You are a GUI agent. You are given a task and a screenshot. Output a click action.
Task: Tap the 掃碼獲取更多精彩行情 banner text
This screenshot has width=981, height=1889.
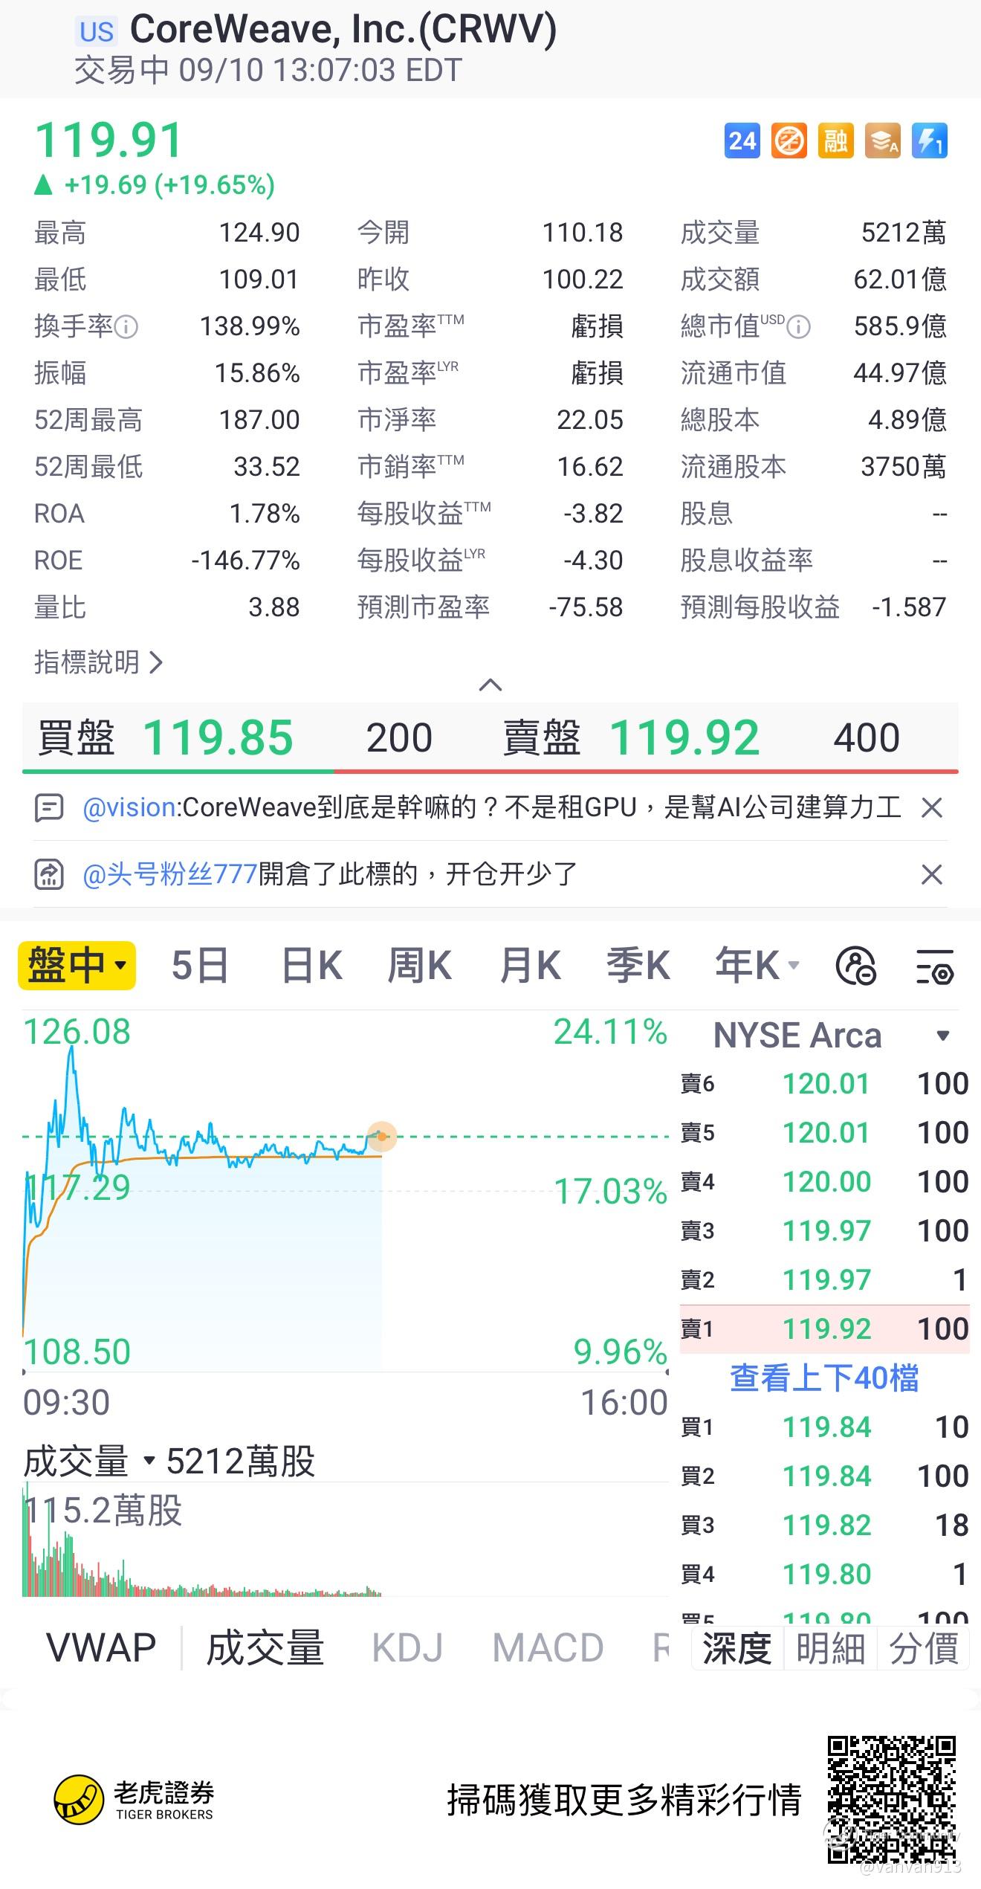[x=624, y=1800]
